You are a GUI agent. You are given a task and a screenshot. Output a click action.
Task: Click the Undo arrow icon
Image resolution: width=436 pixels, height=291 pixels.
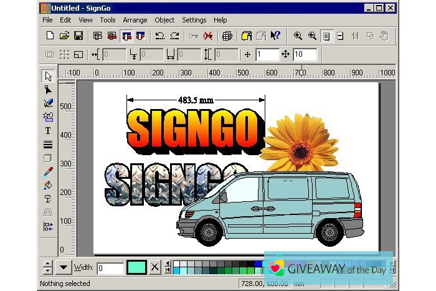pos(159,36)
